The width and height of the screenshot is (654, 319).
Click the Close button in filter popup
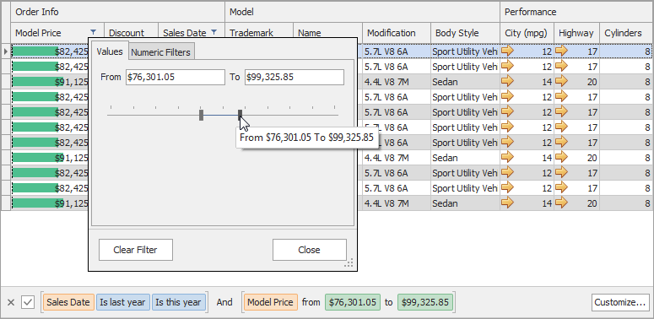click(309, 250)
